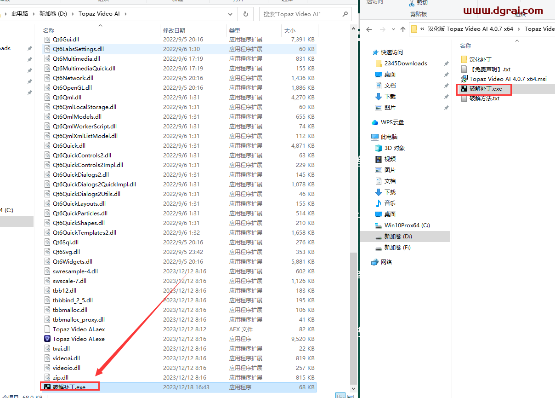The height and width of the screenshot is (398, 555).
Task: Click the scroll-down arrow in the left window
Action: [x=353, y=389]
